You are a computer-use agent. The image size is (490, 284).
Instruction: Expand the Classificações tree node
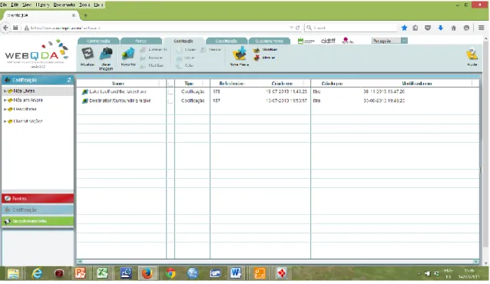click(5, 121)
